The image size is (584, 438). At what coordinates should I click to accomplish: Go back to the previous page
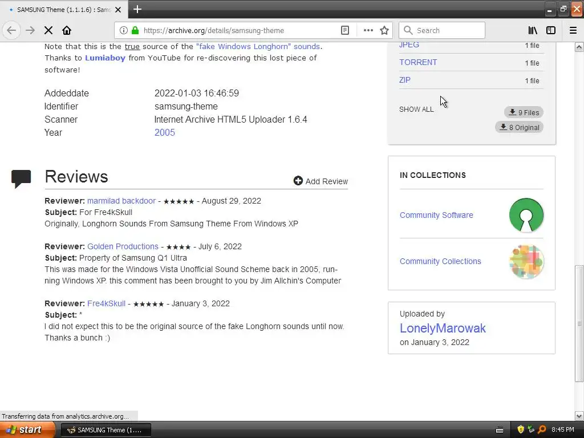pos(11,30)
